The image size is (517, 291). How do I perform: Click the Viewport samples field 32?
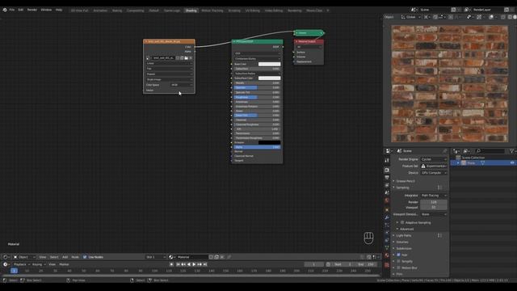(x=434, y=207)
